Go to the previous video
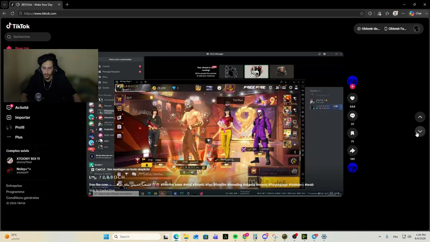Viewport: 430px width, 242px height. (x=420, y=117)
